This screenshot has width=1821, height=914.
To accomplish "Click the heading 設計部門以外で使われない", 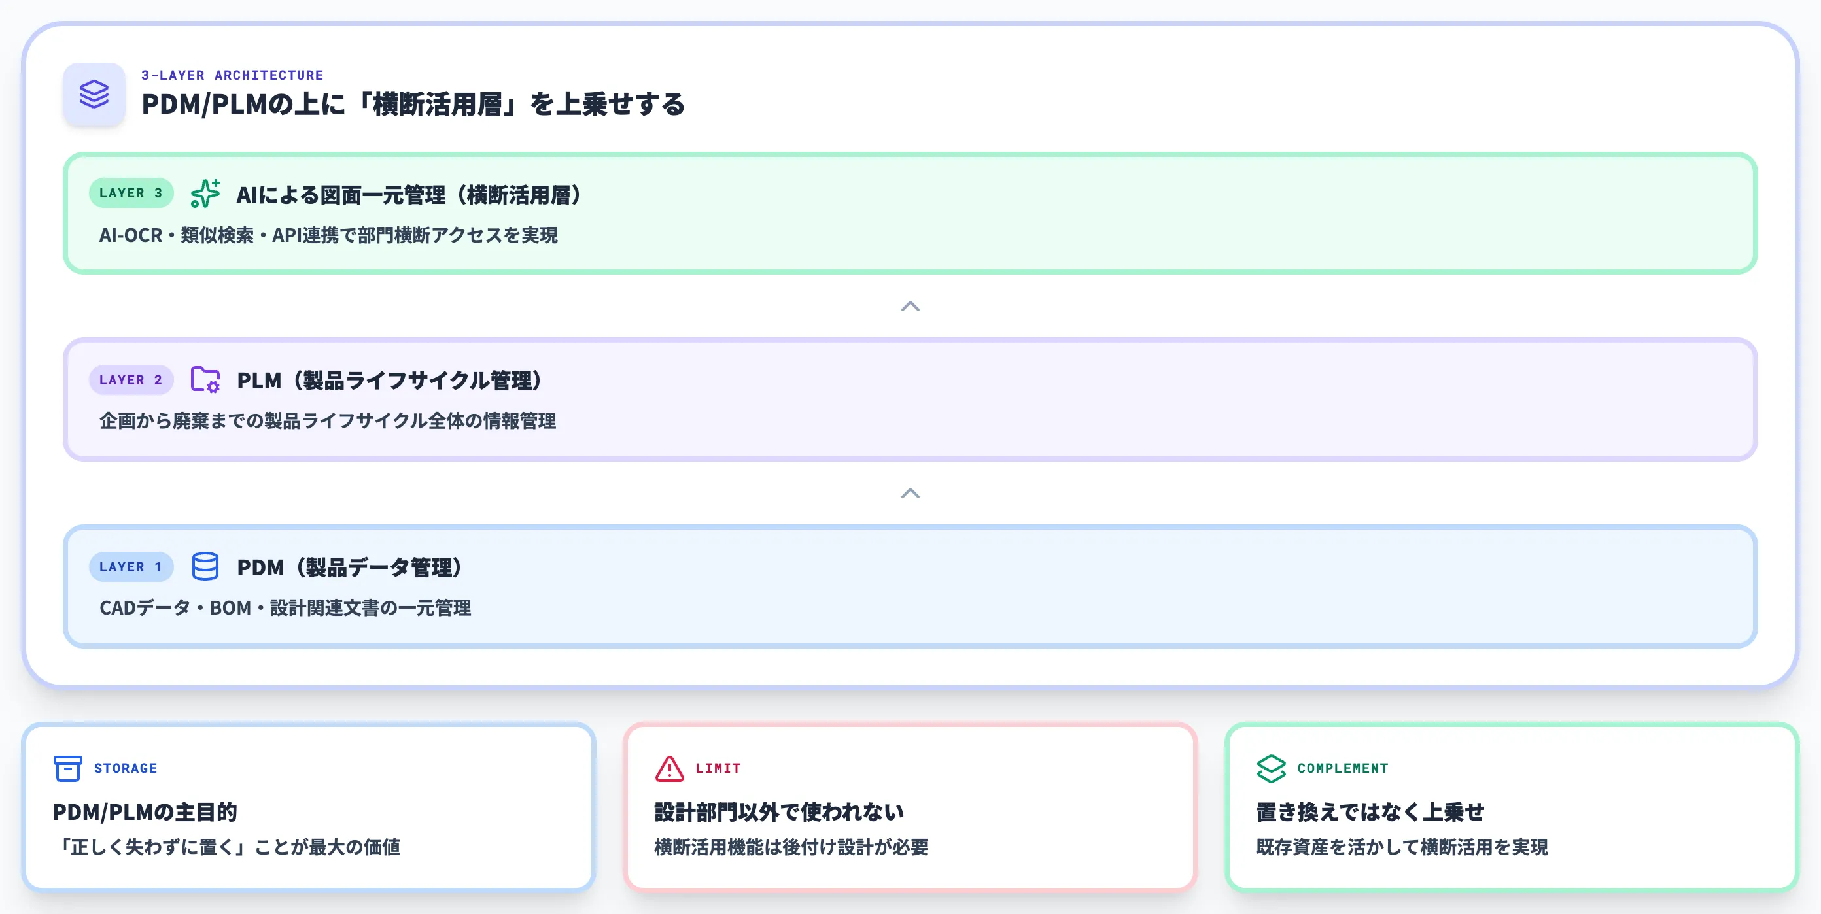I will pos(779,812).
